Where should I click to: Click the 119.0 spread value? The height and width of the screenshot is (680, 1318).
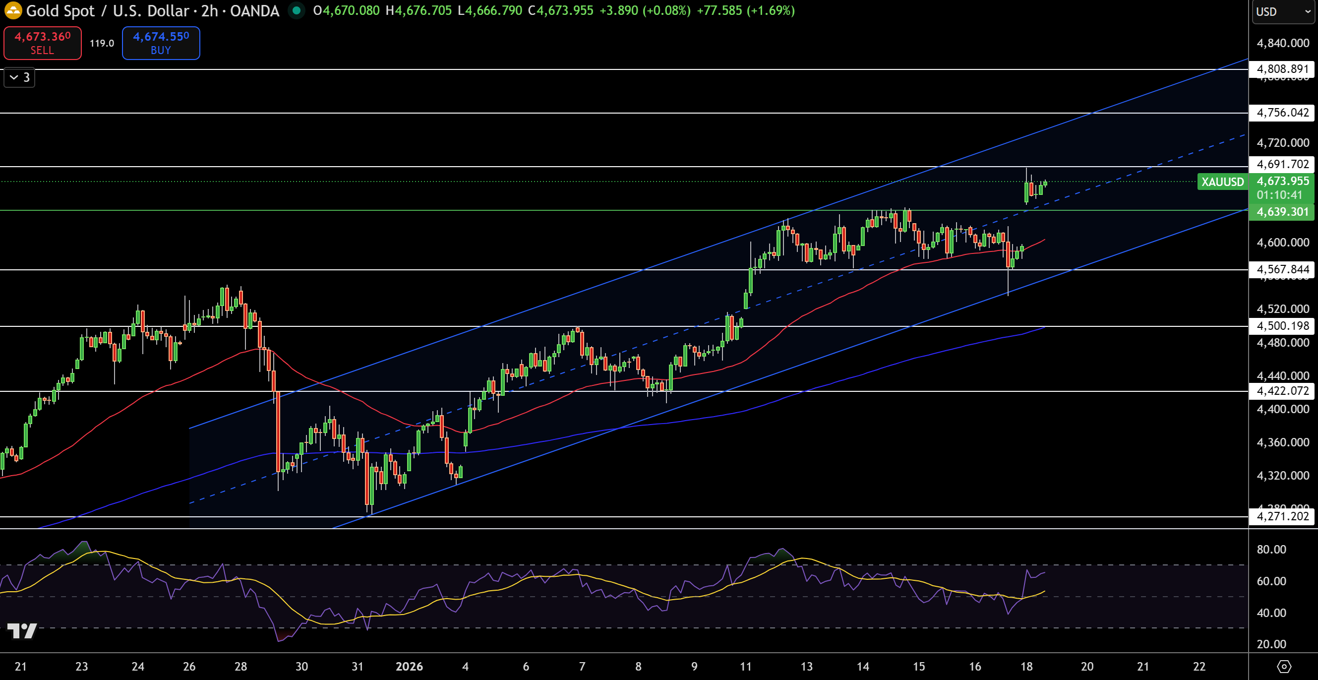pyautogui.click(x=102, y=43)
